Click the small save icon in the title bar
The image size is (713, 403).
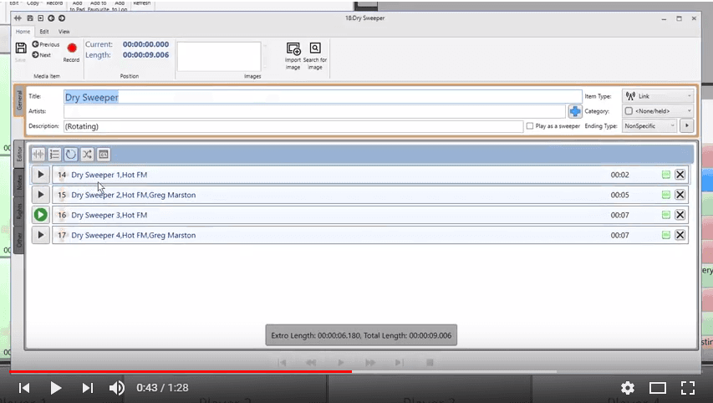point(30,18)
